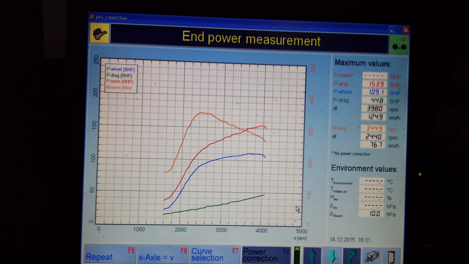Image resolution: width=469 pixels, height=264 pixels.
Task: Click the 3980 rpm value
Action: pos(374,109)
